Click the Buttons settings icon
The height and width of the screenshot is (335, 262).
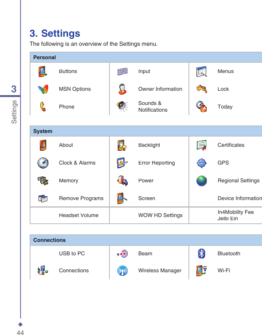pos(43,71)
